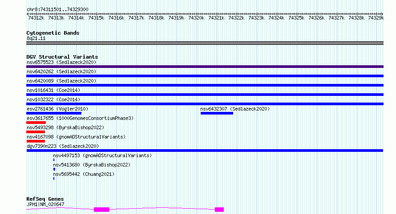Screen dimensions: 396x214
Task: Click the 74325k ruler tick label
Action: [296, 18]
